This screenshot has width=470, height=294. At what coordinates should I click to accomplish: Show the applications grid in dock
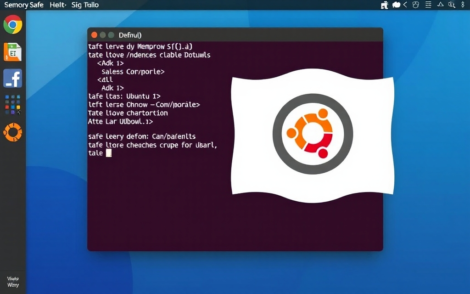point(12,105)
